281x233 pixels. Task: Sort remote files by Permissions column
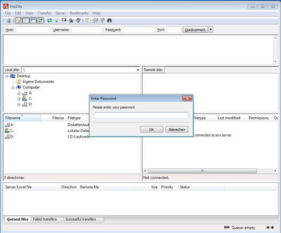click(259, 118)
